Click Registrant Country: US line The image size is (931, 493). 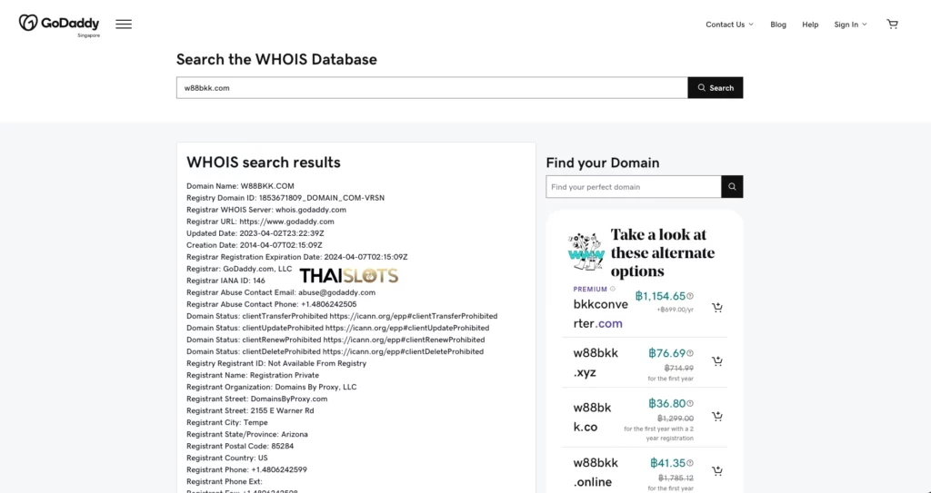coord(226,458)
